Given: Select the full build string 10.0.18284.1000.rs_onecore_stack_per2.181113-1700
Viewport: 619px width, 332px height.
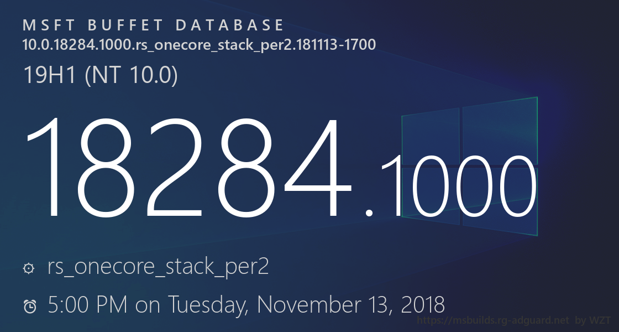Looking at the screenshot, I should pos(199,44).
